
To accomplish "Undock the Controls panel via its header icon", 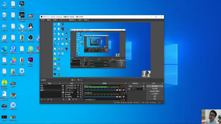I will pyautogui.click(x=162, y=83).
